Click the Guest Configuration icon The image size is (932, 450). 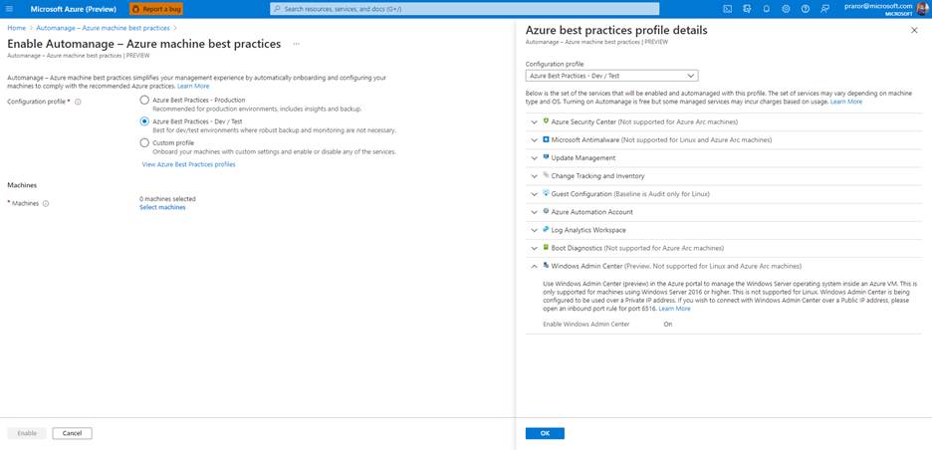pyautogui.click(x=546, y=193)
